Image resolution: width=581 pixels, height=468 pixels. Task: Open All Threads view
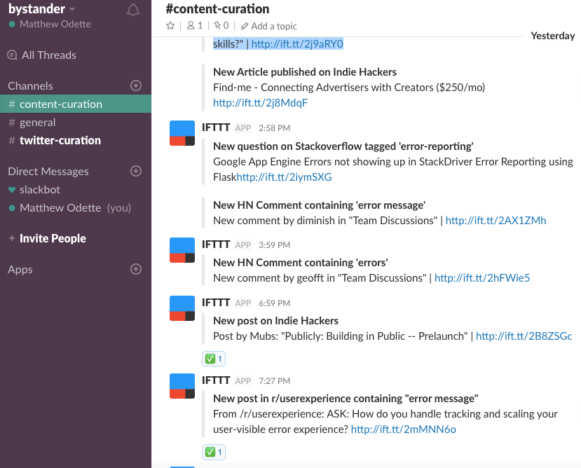[x=48, y=55]
